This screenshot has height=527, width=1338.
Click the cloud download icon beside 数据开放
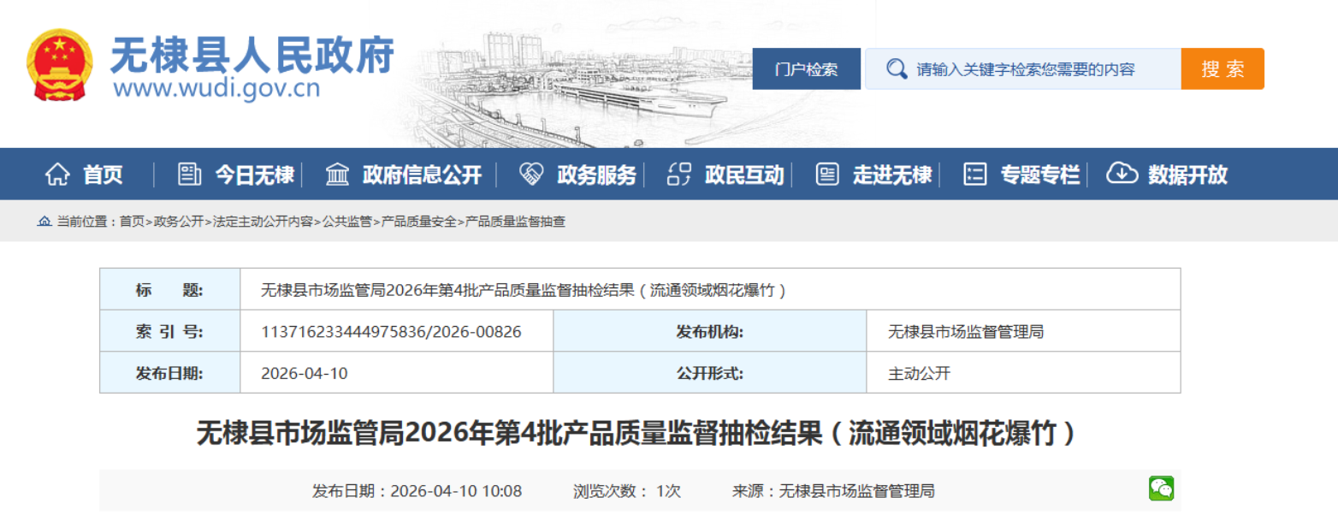[1122, 175]
